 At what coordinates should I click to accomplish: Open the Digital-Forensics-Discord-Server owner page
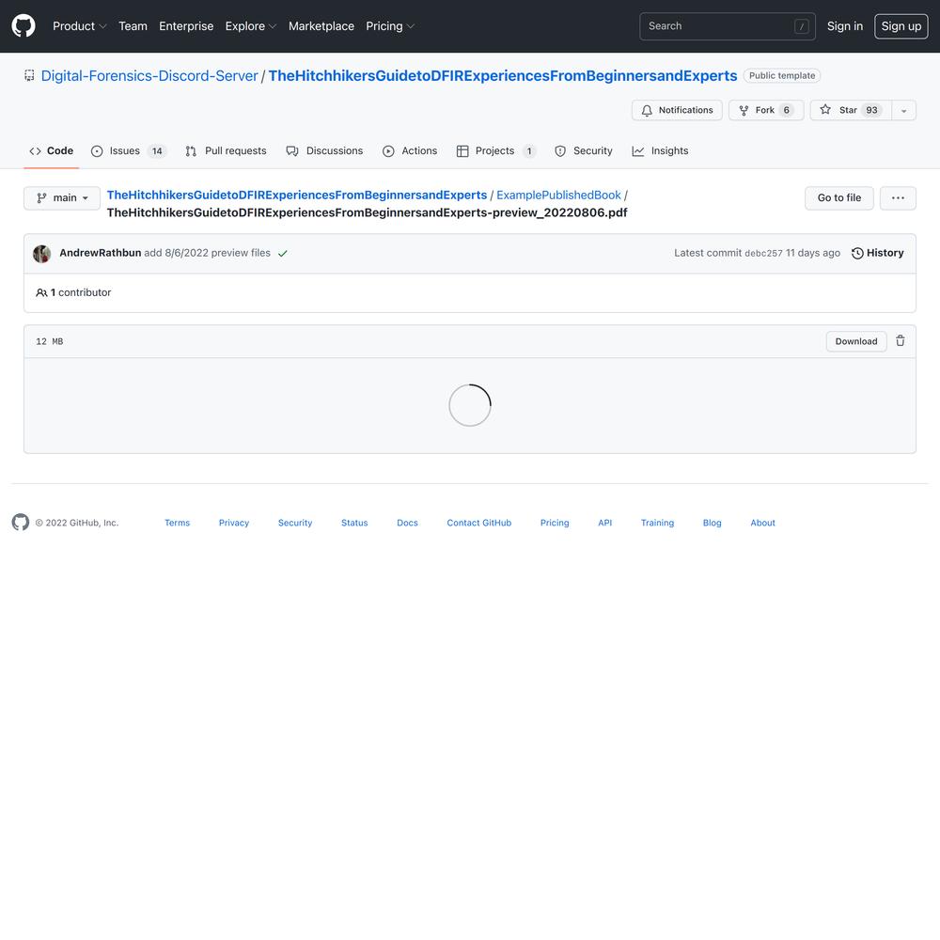coord(149,75)
